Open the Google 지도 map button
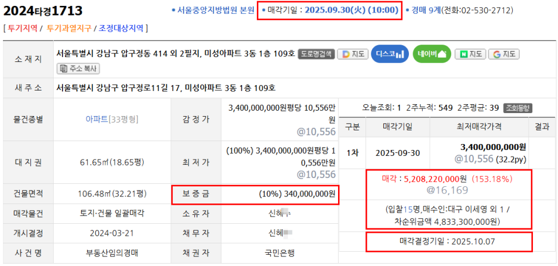Image resolution: width=558 pixels, height=266 pixels. pos(504,54)
